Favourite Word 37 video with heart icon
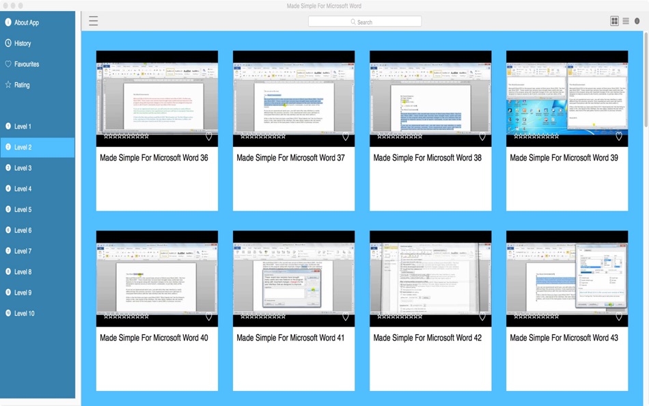Image resolution: width=649 pixels, height=406 pixels. click(x=346, y=136)
